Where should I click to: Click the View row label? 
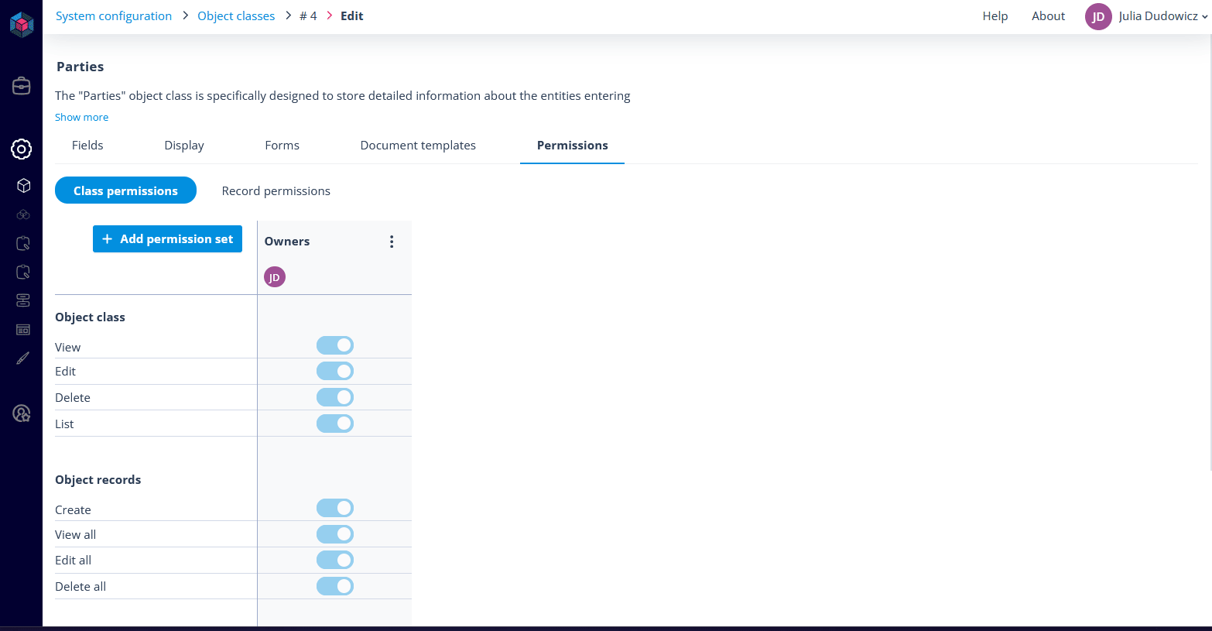67,348
